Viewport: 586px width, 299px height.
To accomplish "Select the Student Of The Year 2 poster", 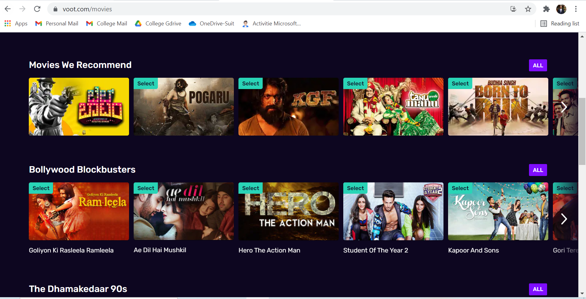I will coord(393,211).
